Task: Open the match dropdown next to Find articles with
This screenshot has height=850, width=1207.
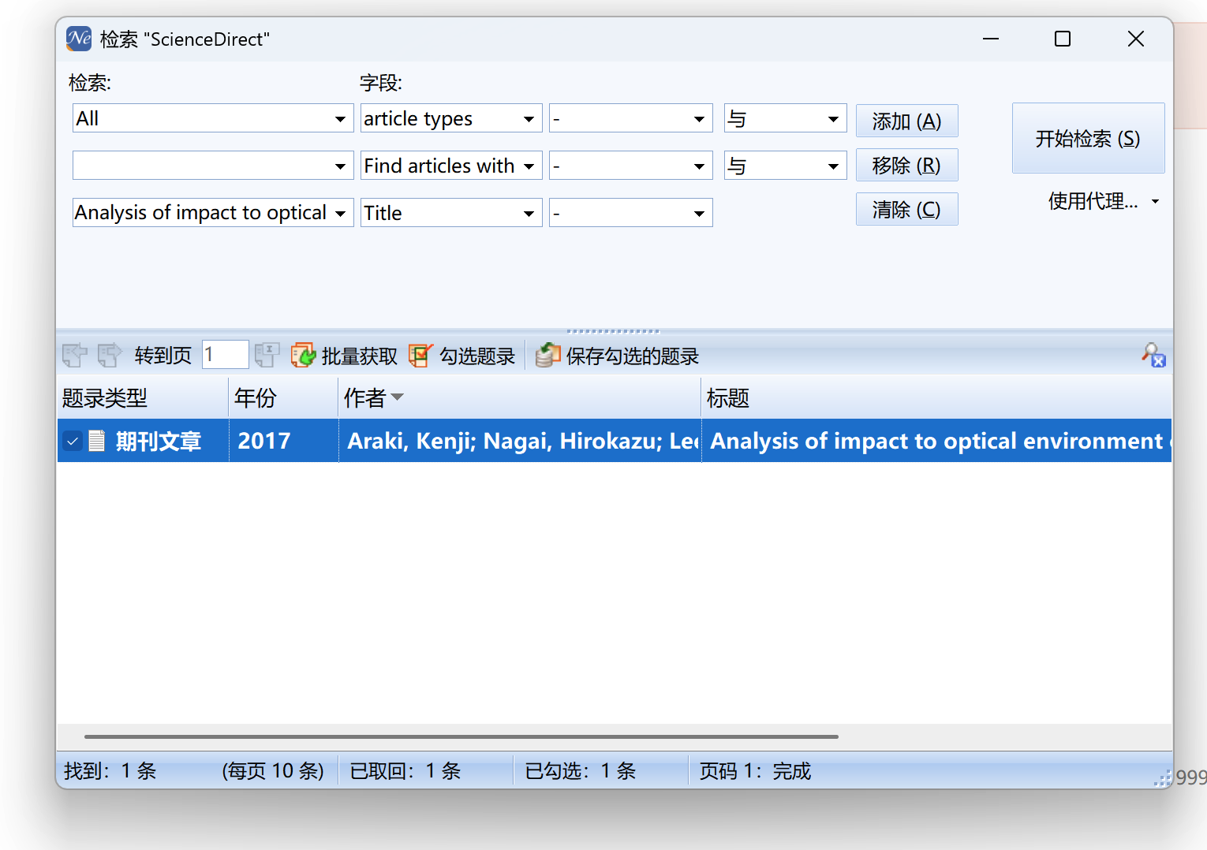Action: click(x=699, y=166)
